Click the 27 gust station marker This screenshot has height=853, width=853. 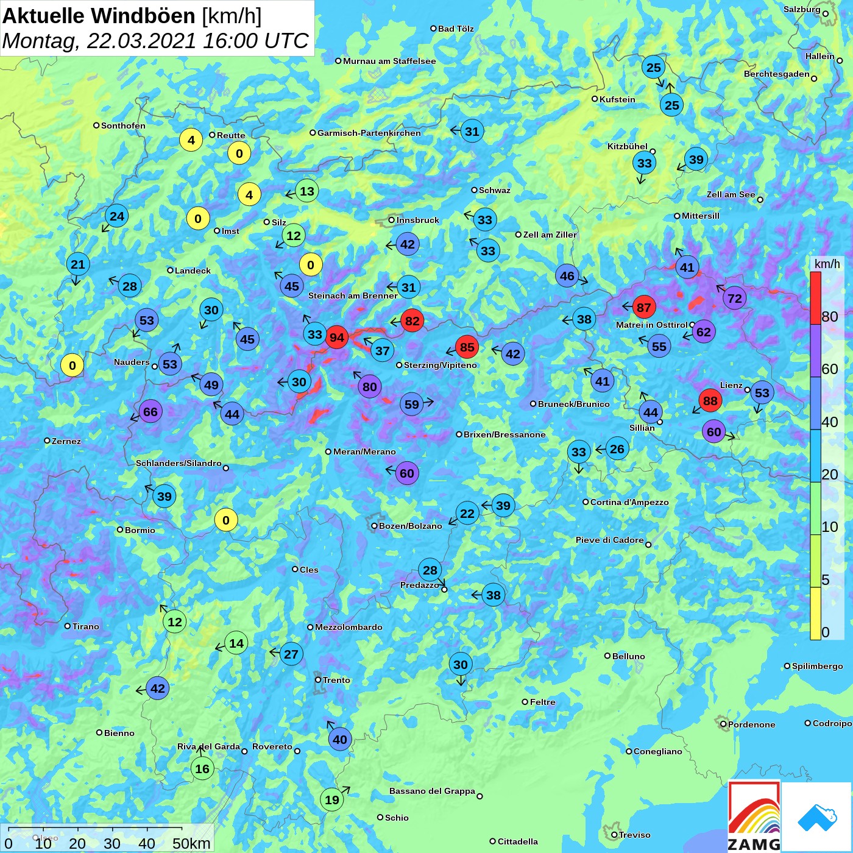pyautogui.click(x=291, y=654)
